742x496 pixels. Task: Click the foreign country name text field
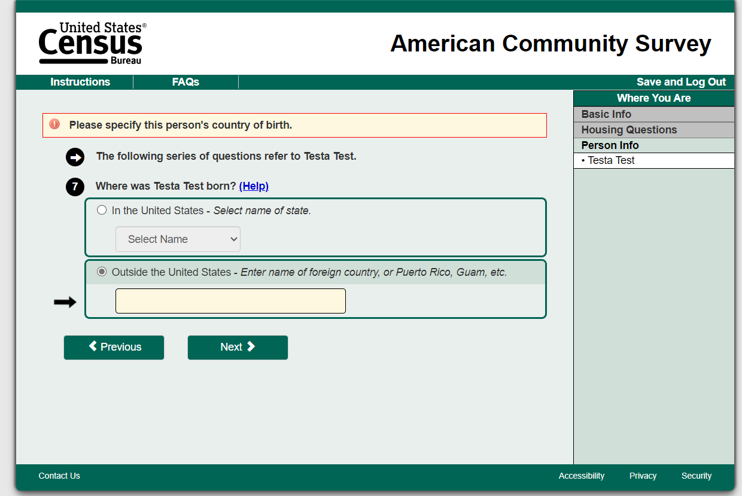[x=230, y=301]
